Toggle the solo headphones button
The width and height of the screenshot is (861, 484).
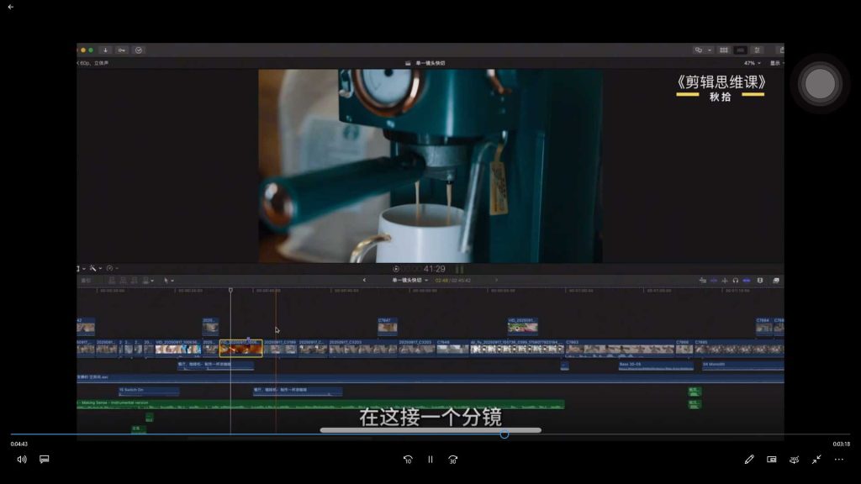pyautogui.click(x=736, y=281)
